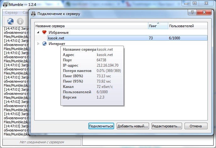
Task: Open Редактировать… for the selected server
Action: click(167, 126)
